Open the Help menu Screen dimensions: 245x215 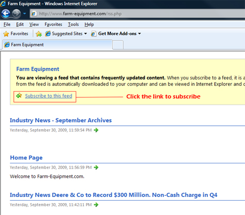pos(89,24)
